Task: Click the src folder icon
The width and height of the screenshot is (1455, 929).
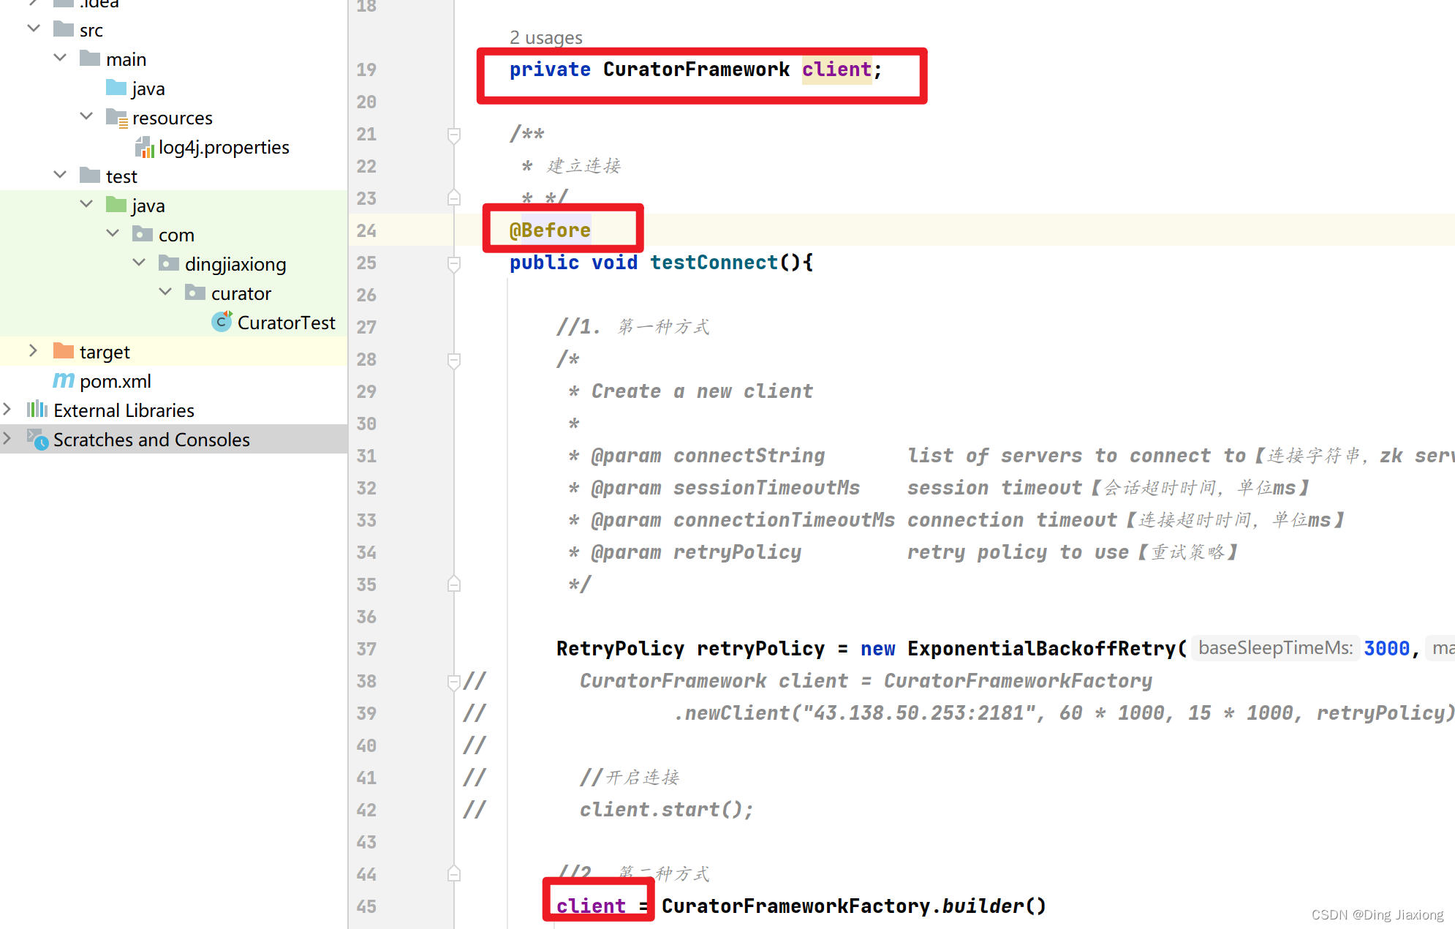Action: tap(64, 29)
